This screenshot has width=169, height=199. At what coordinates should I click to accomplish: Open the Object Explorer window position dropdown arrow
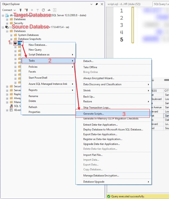coord(91,4)
